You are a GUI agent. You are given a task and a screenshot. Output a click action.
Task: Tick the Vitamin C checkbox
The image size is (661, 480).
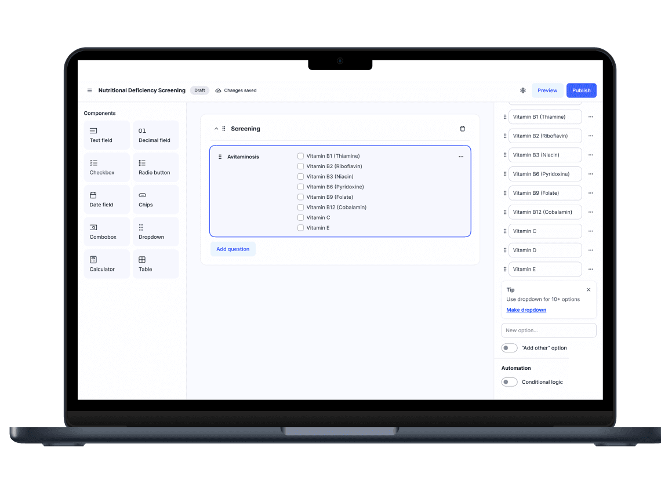pyautogui.click(x=300, y=217)
